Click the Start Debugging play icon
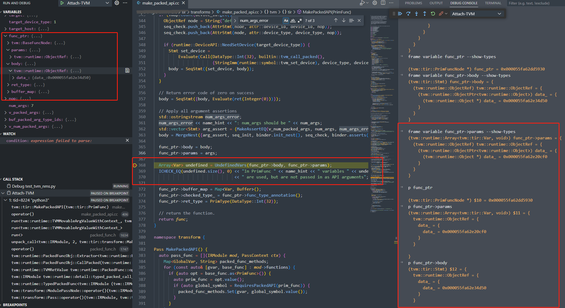 62,3
